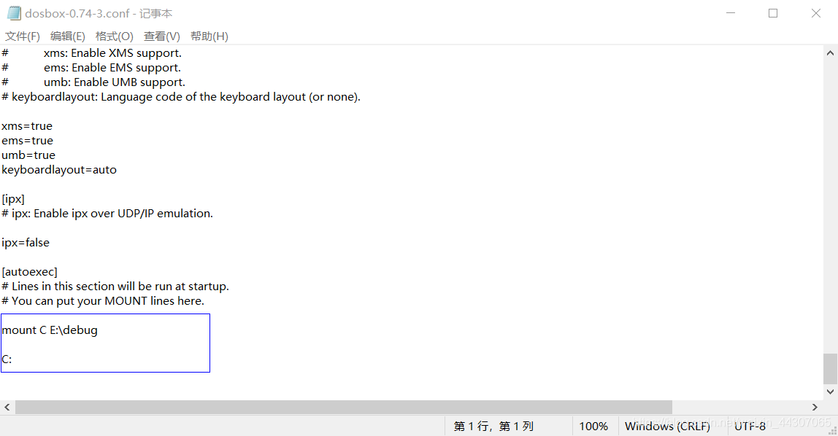Click the '[autoexec]' section header
The height and width of the screenshot is (436, 838).
click(29, 272)
